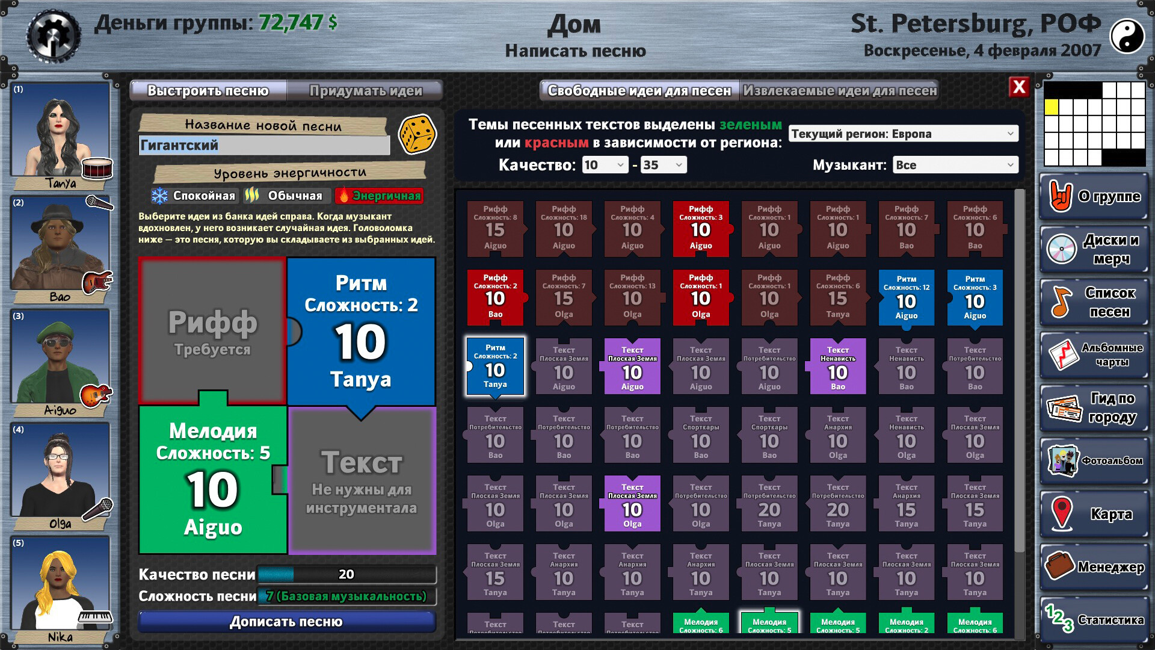Open Фотоальбом photo album

click(1095, 461)
